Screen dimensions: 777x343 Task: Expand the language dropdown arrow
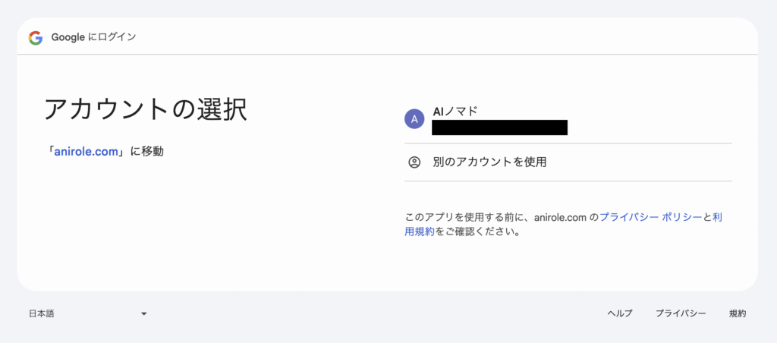point(143,313)
